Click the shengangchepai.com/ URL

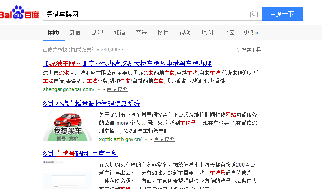pyautogui.click(x=69, y=89)
